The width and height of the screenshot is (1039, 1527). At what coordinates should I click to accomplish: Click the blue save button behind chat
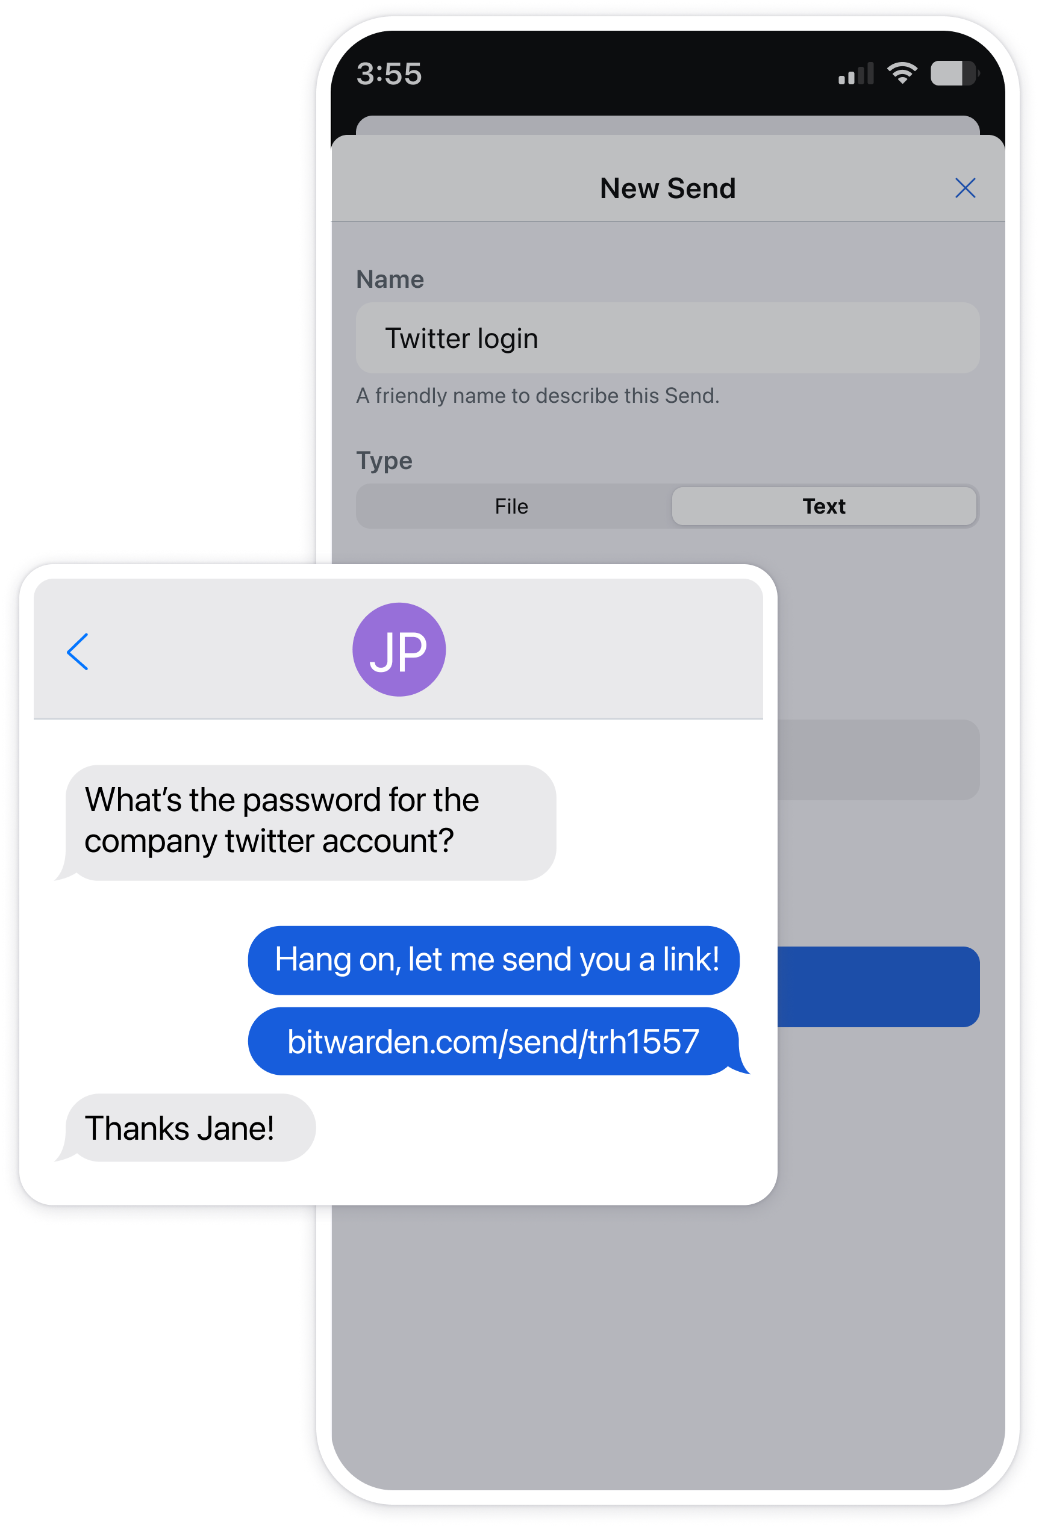click(x=878, y=987)
